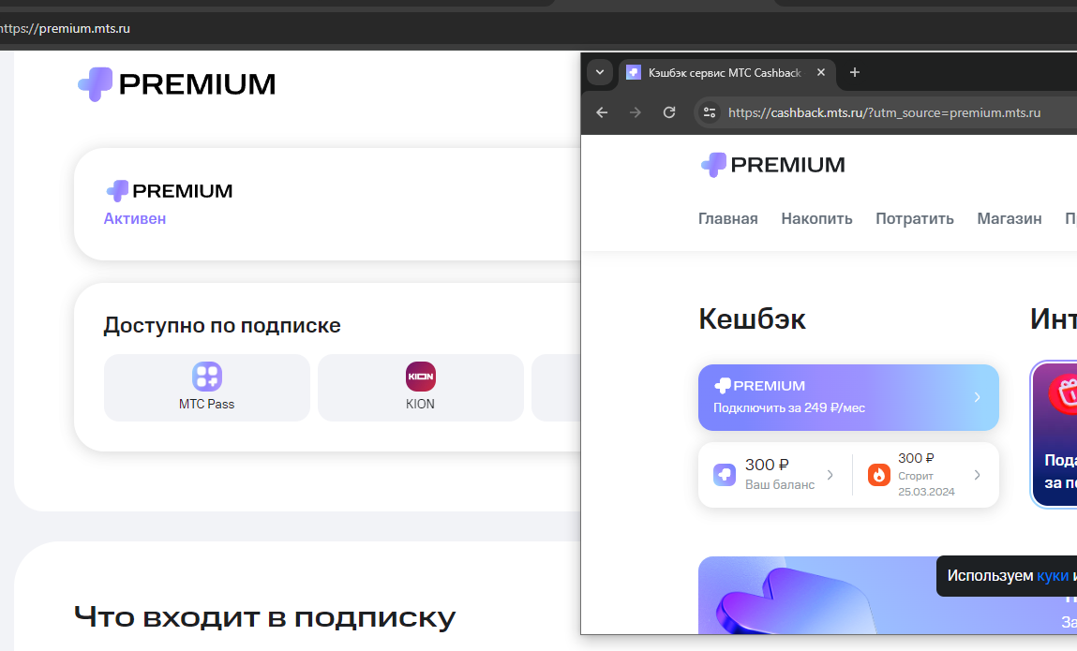This screenshot has width=1077, height=651.
Task: Click the куки link in the cookie notice
Action: coord(1053,575)
